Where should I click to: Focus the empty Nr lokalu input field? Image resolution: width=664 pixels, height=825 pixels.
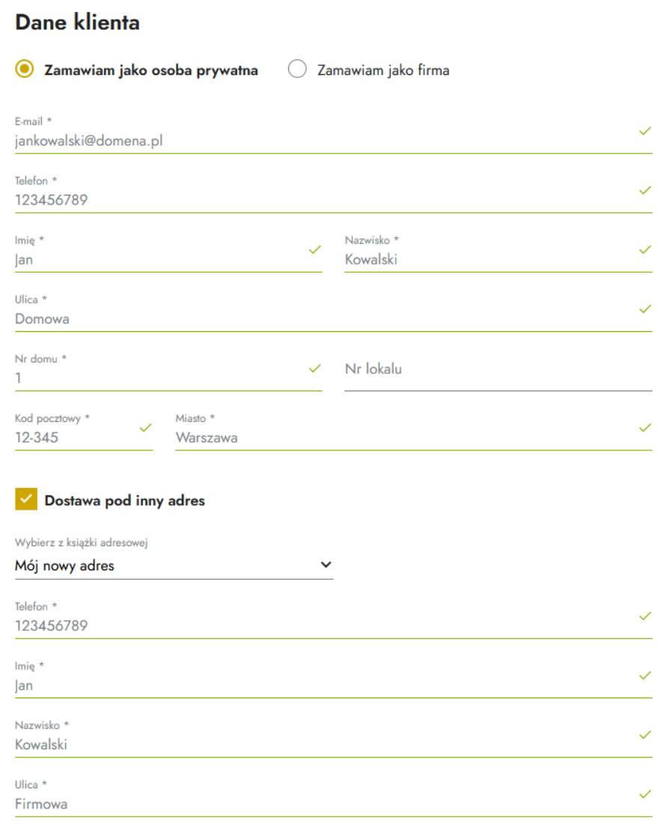pos(499,372)
